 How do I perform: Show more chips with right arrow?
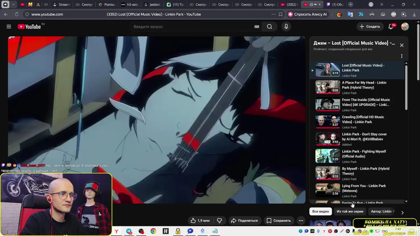pyautogui.click(x=402, y=212)
